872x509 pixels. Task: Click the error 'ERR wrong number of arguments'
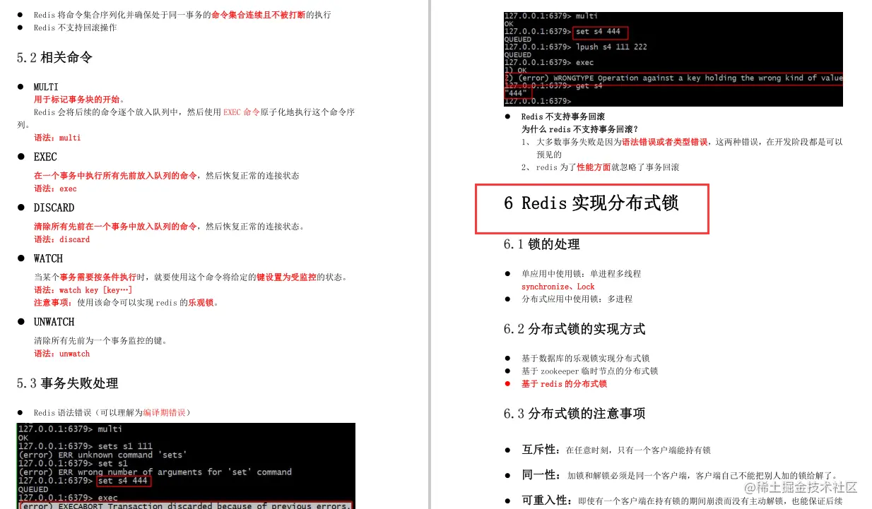(155, 472)
